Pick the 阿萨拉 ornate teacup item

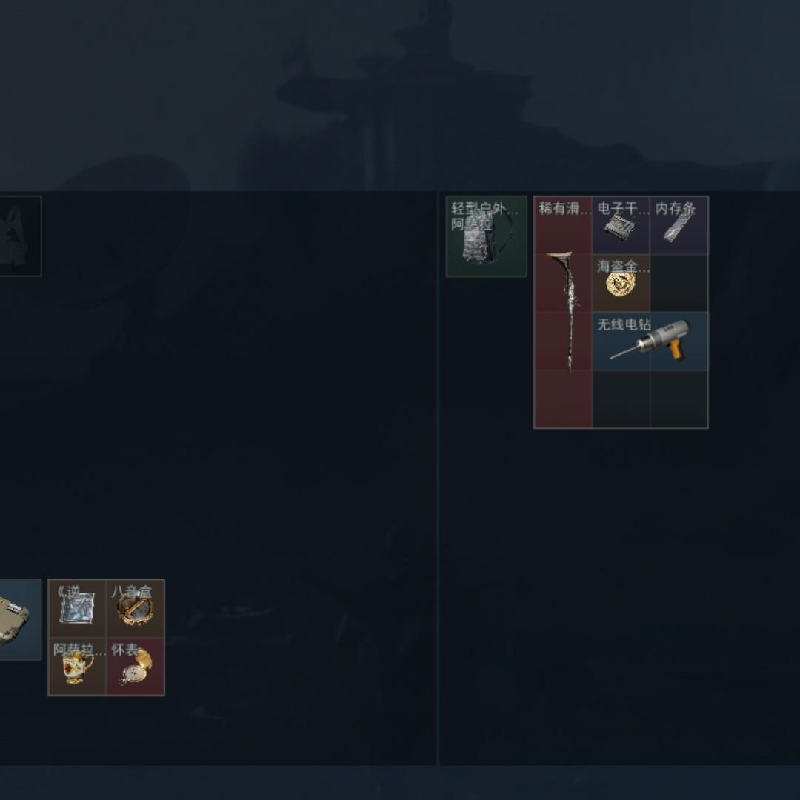77,667
